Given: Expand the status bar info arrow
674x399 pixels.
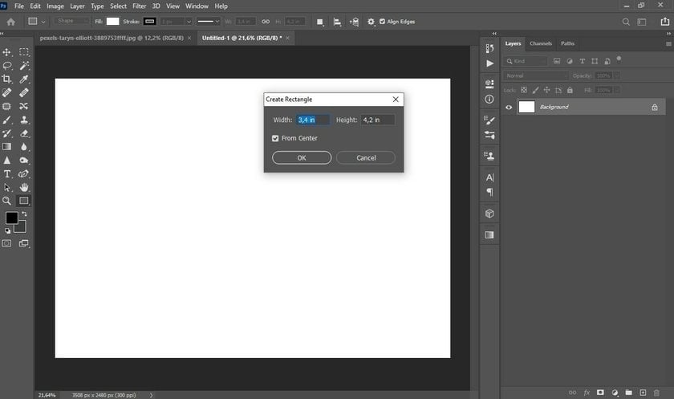Looking at the screenshot, I should click(x=152, y=395).
